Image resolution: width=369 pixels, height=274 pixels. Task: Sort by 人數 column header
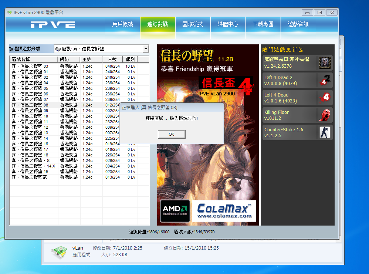[112, 59]
